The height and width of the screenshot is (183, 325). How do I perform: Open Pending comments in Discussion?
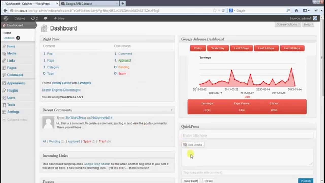pos(124,67)
